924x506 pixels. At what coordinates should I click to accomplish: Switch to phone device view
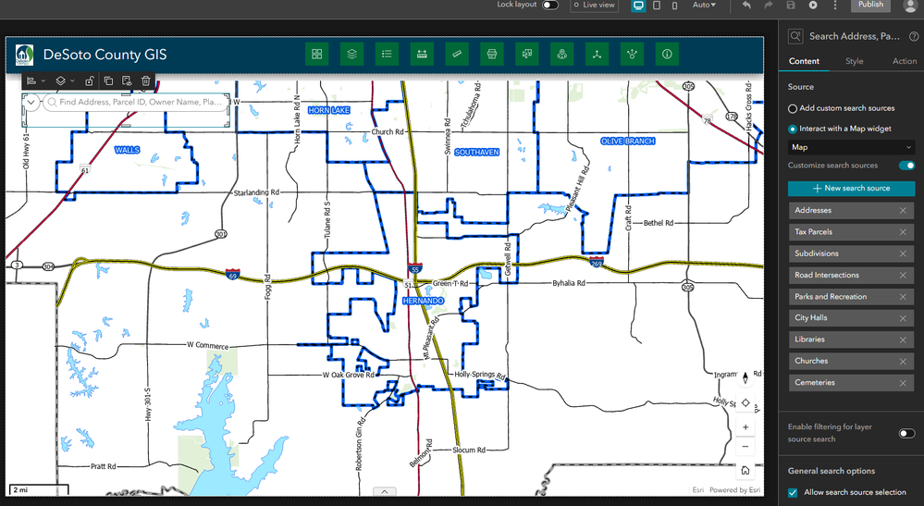point(674,6)
